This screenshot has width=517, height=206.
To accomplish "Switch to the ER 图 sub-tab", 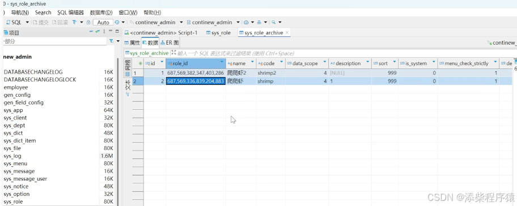I will pos(169,43).
